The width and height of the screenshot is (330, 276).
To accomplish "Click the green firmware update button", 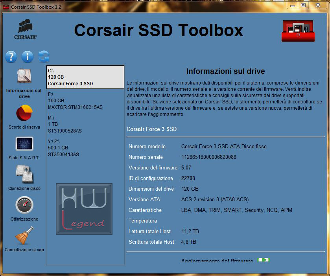I will click(x=264, y=260).
